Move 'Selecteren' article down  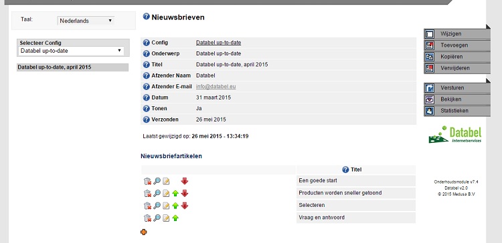(x=185, y=206)
